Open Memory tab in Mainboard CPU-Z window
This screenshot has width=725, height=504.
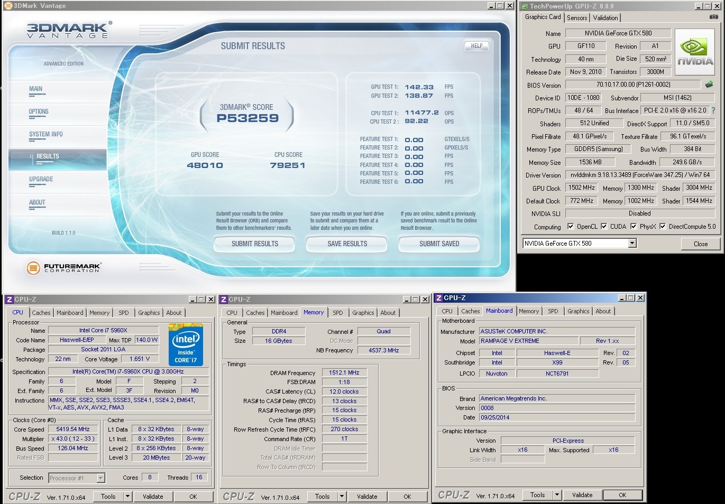529,311
